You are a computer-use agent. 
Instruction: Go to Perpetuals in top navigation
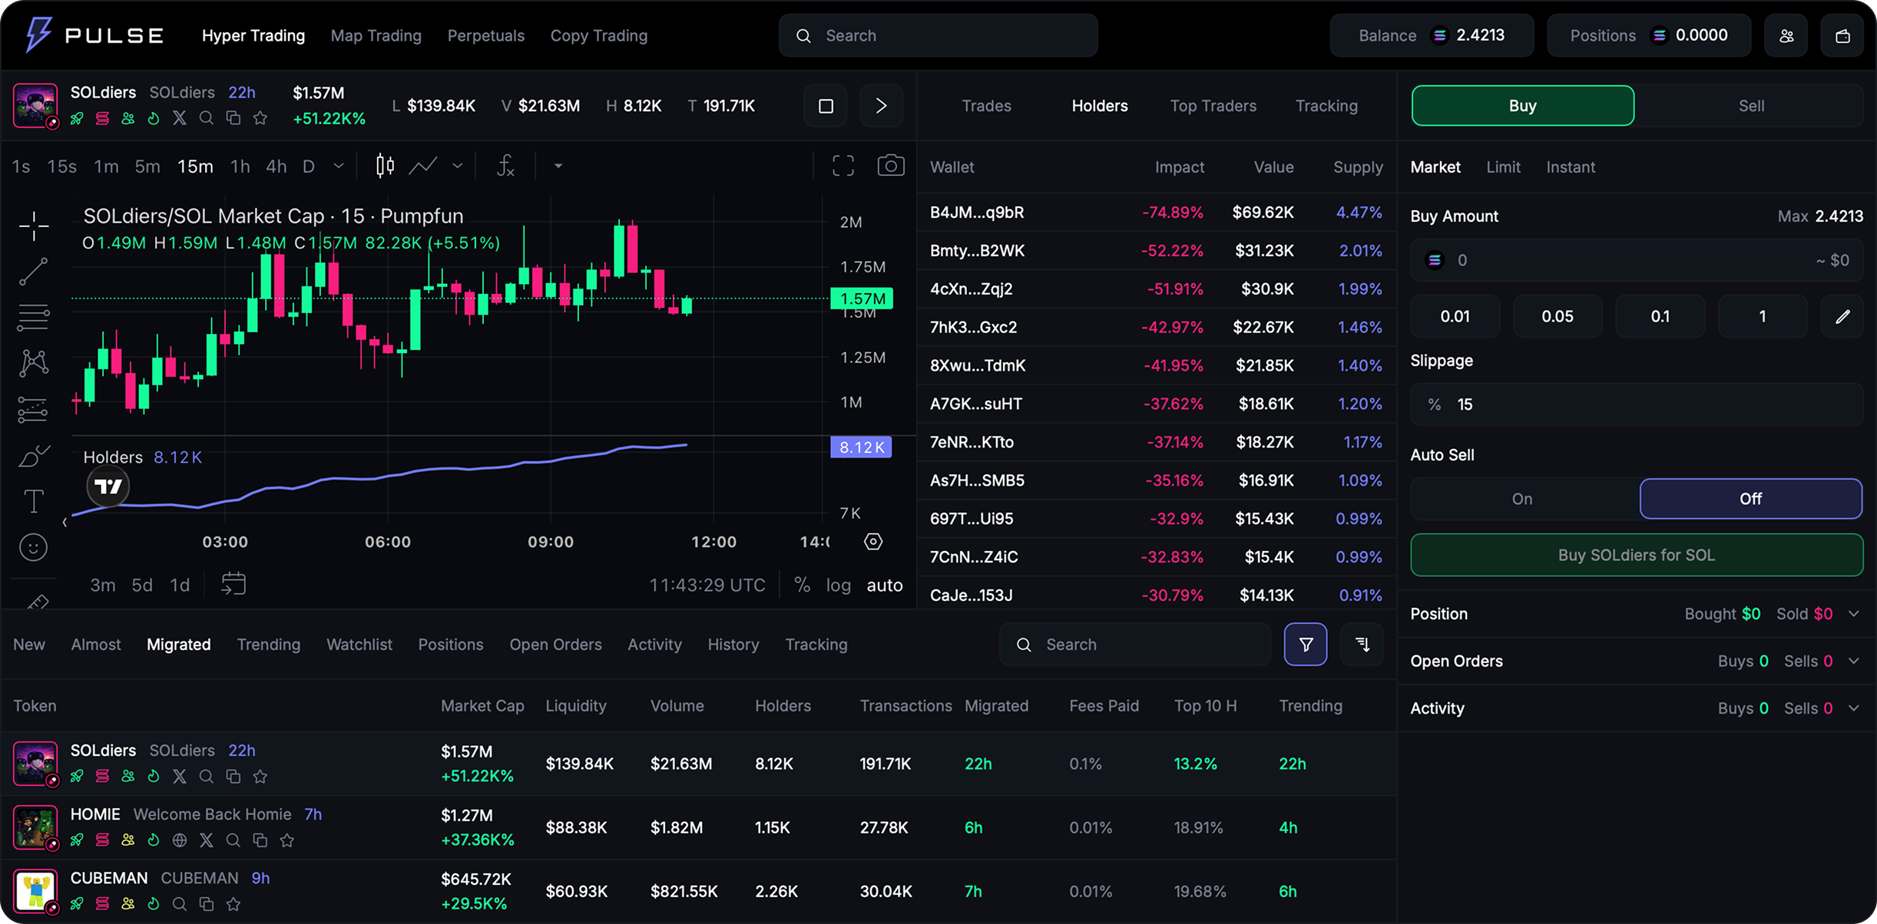(x=486, y=36)
